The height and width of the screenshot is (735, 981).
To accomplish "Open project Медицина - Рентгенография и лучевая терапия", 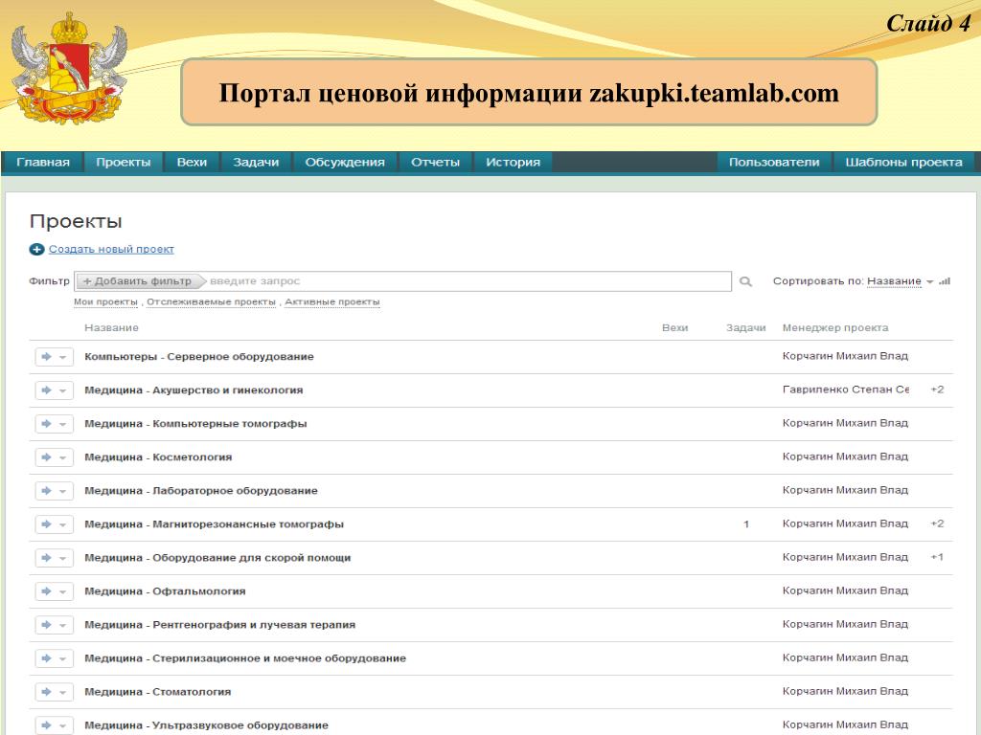I will (x=219, y=625).
